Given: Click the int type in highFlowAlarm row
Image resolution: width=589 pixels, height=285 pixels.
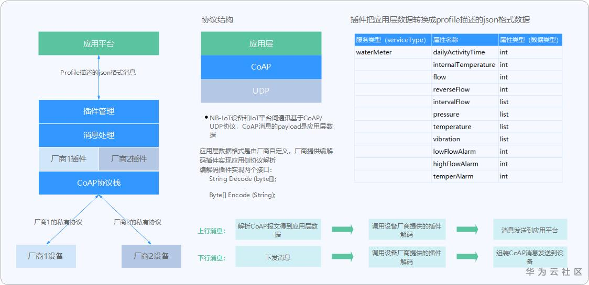Looking at the screenshot, I should 530,164.
